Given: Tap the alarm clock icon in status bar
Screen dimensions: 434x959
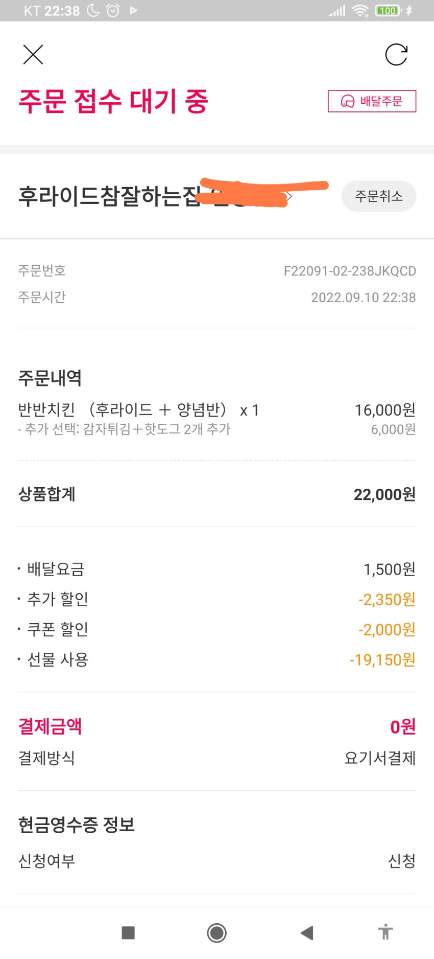Looking at the screenshot, I should 113,10.
